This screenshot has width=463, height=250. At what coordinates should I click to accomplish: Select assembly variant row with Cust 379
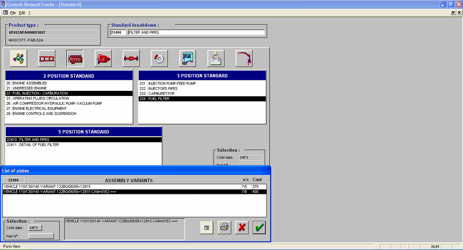tap(135, 187)
